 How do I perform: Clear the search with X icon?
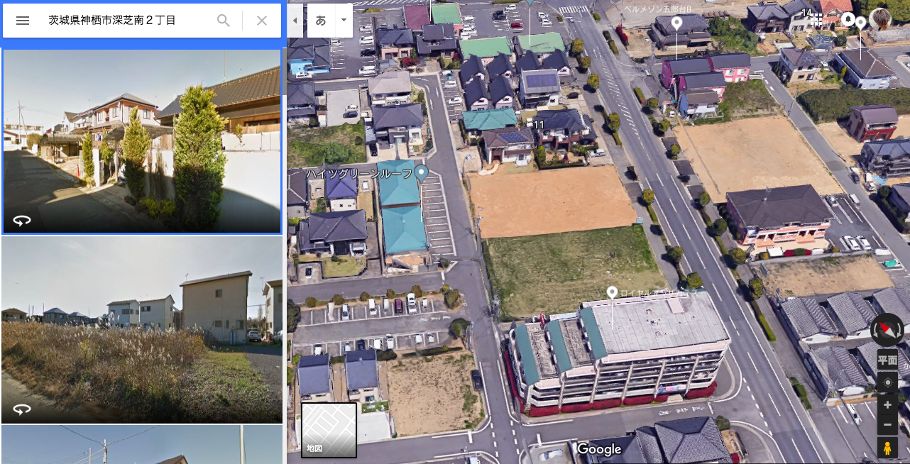coord(262,21)
